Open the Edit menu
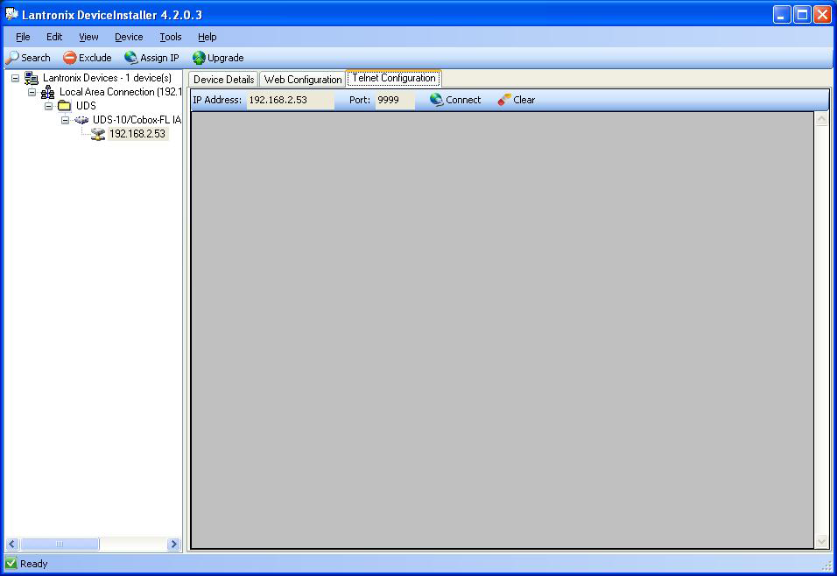Screen dimensions: 837x576 click(x=54, y=37)
